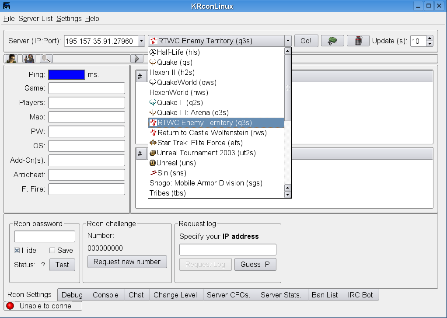Screen dimensions: 447x318
Task: Open the File menu
Action: 9,18
